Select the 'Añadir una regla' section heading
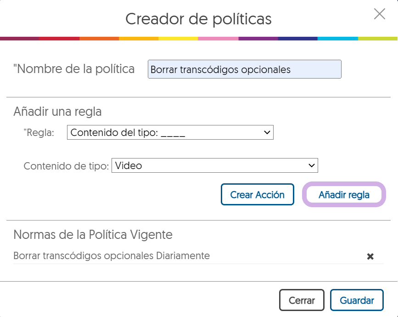 coord(57,112)
